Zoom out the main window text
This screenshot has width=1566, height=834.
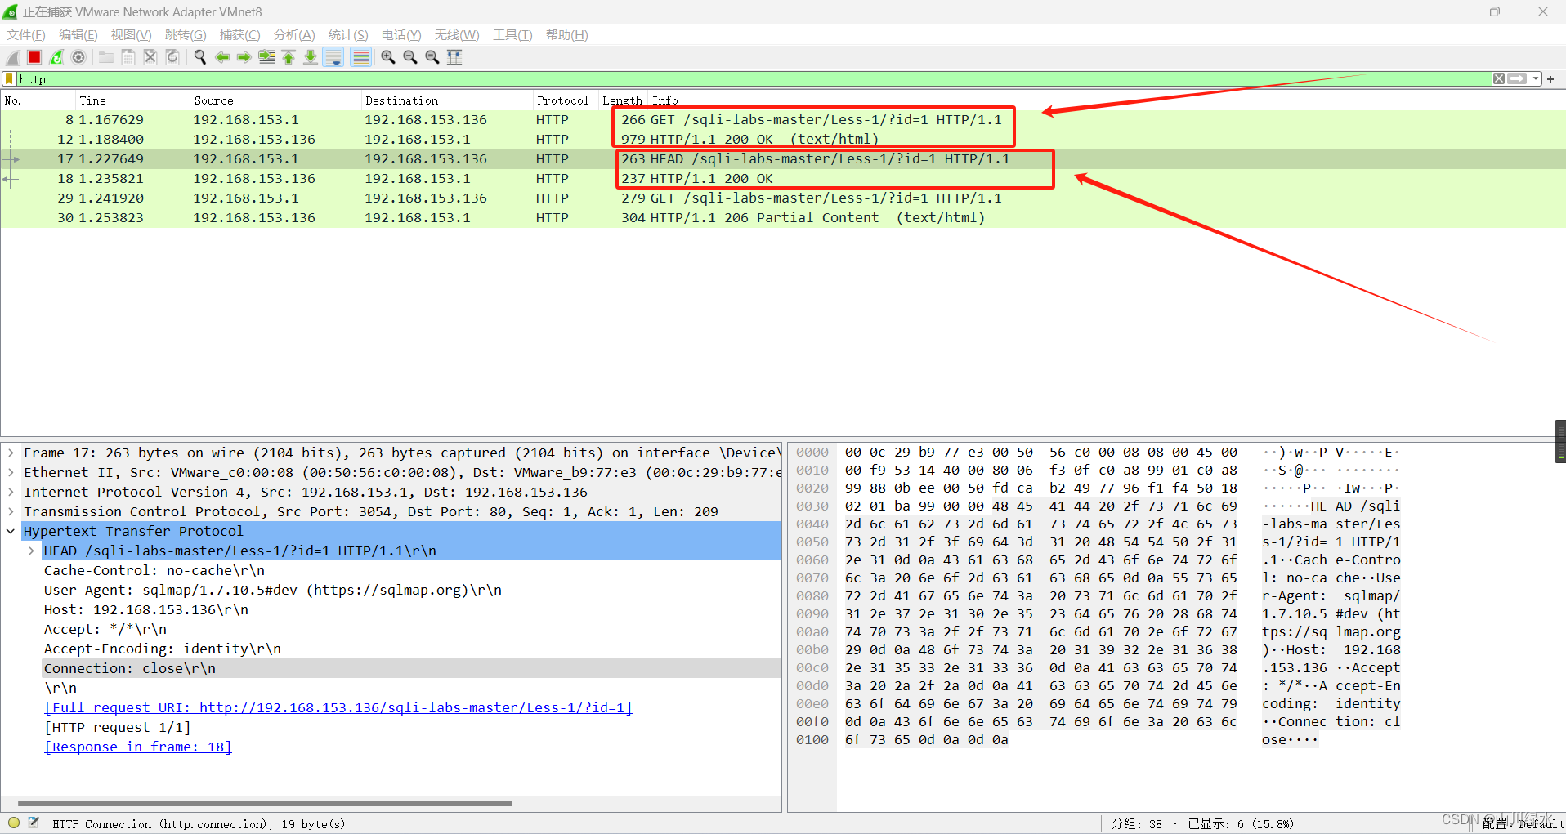click(x=410, y=57)
